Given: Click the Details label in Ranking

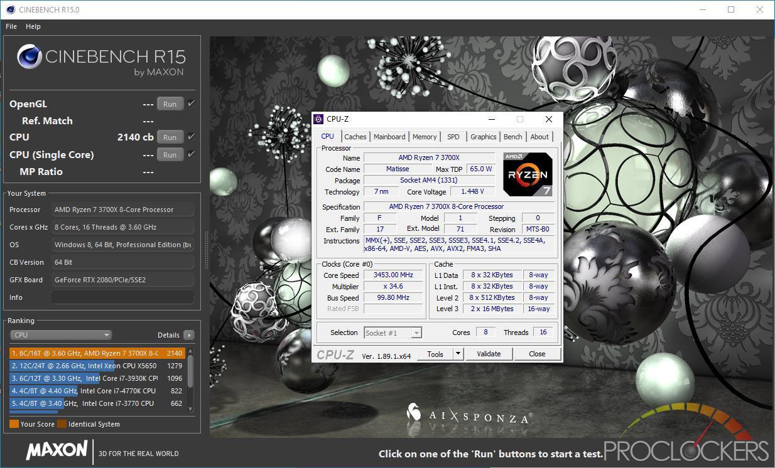Looking at the screenshot, I should pos(168,335).
